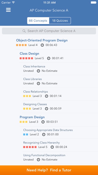The image size is (98, 175).
Task: Click clock icon beside 00:03:51
Action: pyautogui.click(x=43, y=122)
